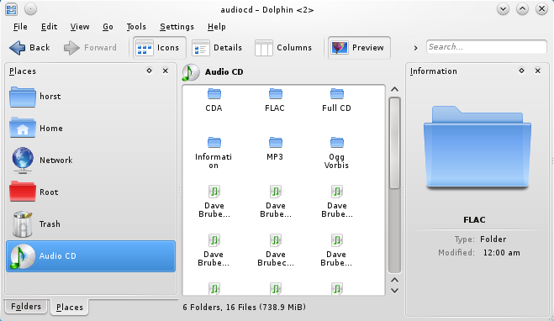Viewport: 554px width, 321px height.
Task: Open the View menu
Action: 80,27
